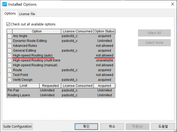Toggle the Verify Design checkbox
This screenshot has width=177, height=132.
(10, 80)
